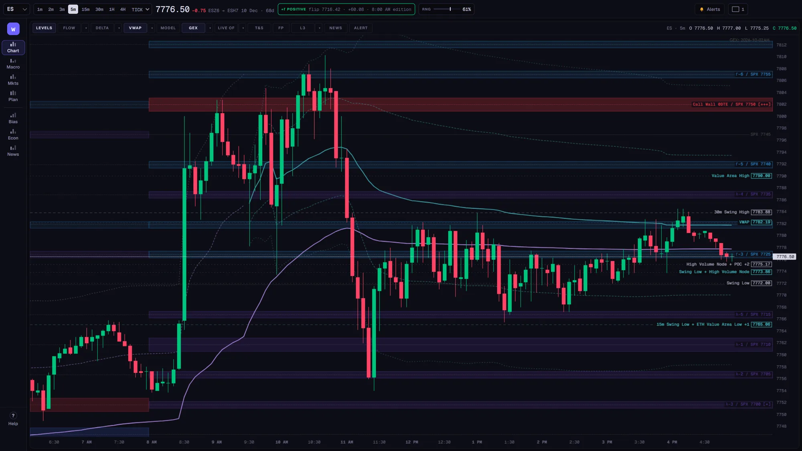The width and height of the screenshot is (802, 451).
Task: Toggle the MODEL overlay
Action: [168, 28]
